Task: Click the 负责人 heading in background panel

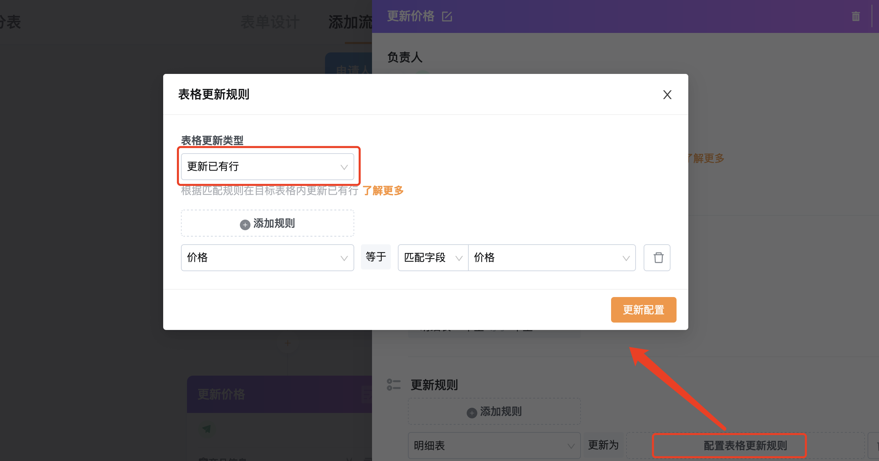Action: [x=405, y=57]
